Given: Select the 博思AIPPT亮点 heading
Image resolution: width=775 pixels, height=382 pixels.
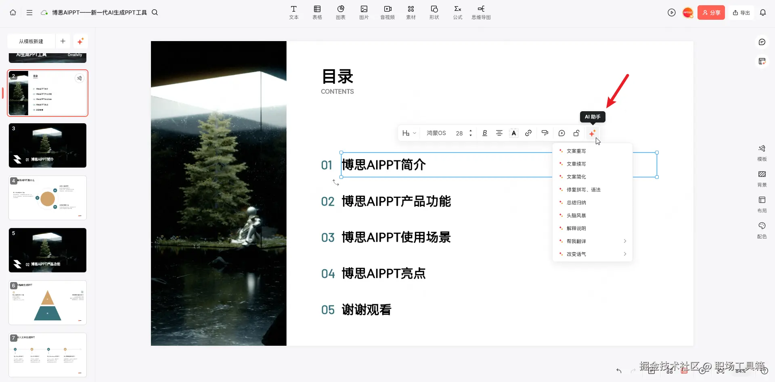Looking at the screenshot, I should (384, 274).
